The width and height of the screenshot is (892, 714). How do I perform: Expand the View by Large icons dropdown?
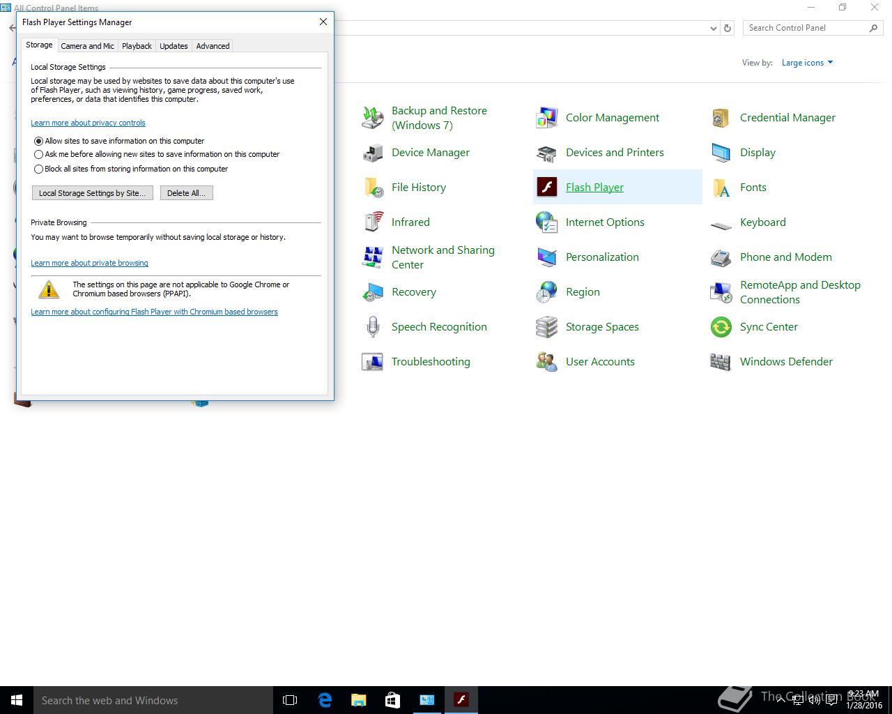pyautogui.click(x=807, y=63)
